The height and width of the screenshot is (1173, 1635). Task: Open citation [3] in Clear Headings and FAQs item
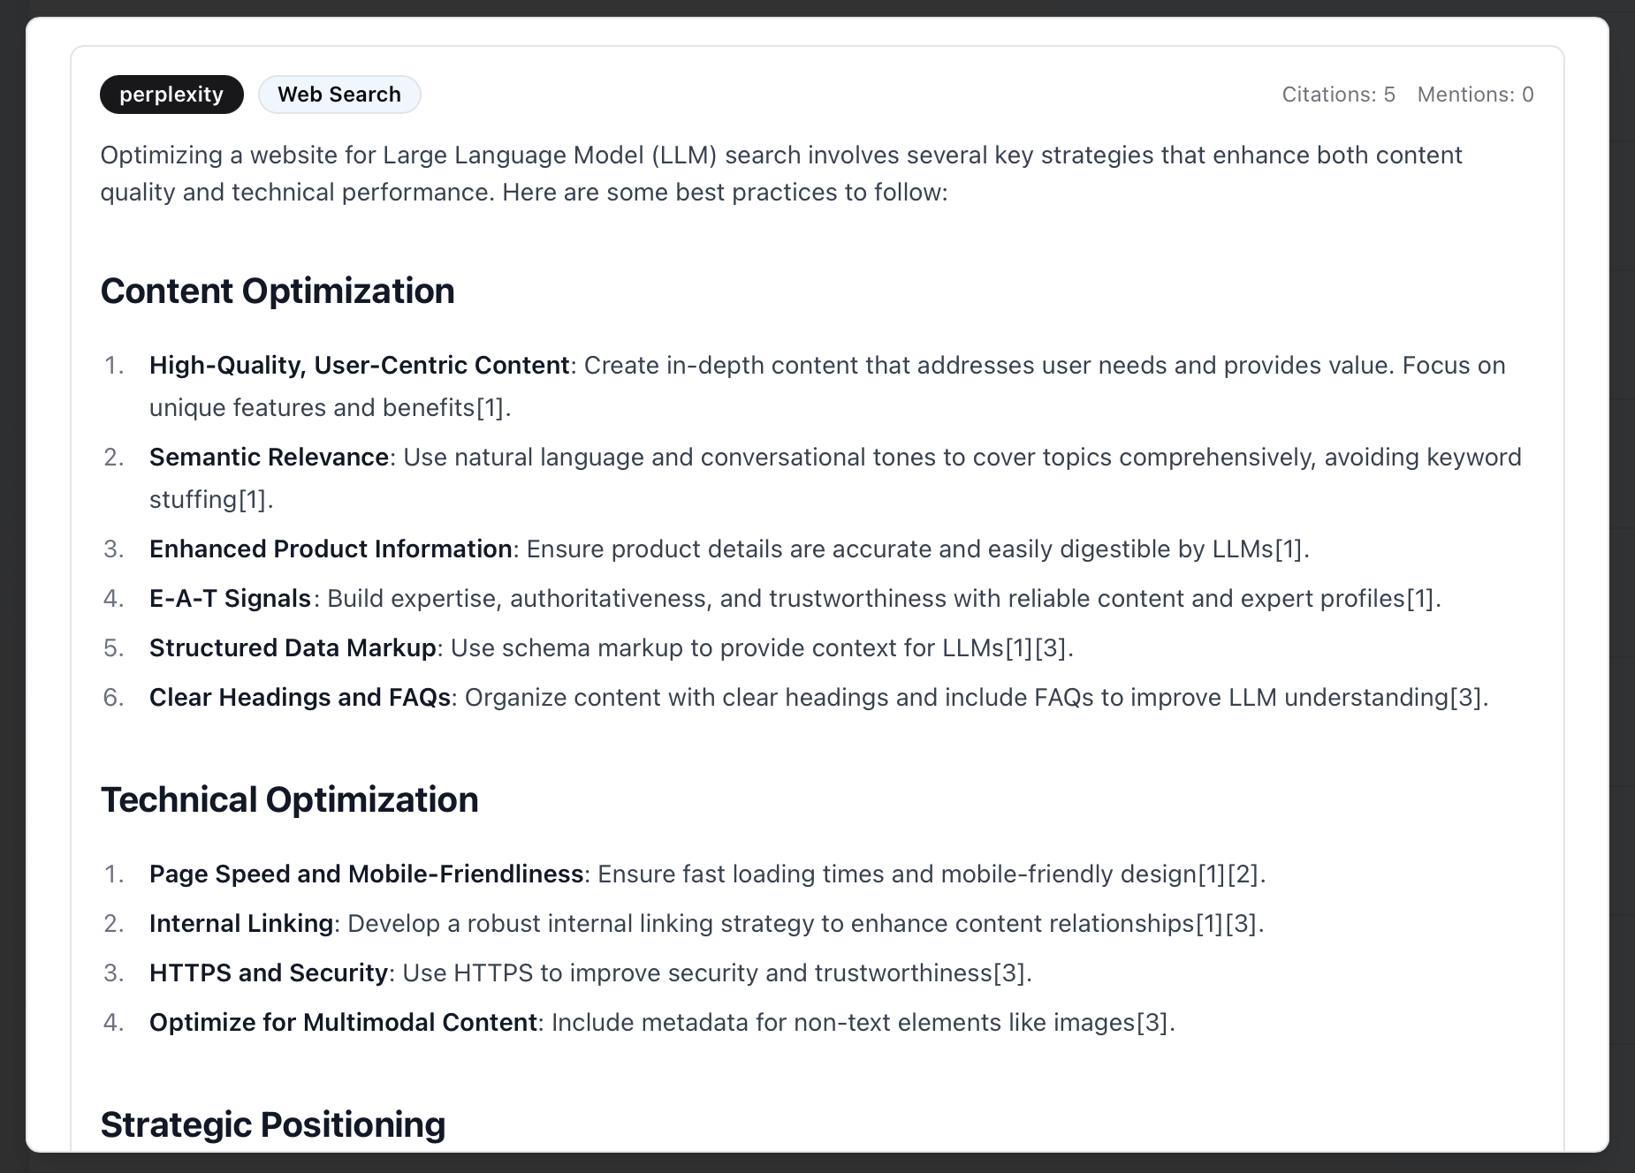click(x=1466, y=697)
